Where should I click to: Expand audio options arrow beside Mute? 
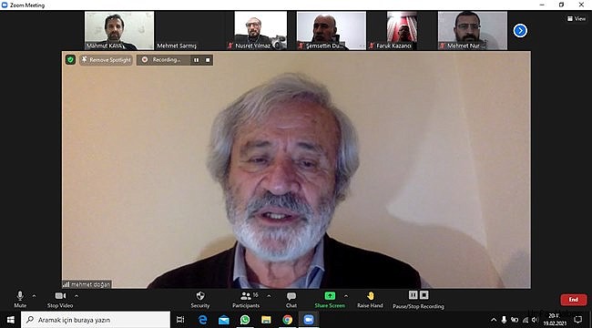[x=34, y=296]
